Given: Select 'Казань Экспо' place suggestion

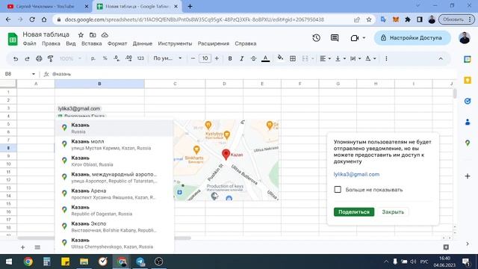Looking at the screenshot, I should click(114, 227).
